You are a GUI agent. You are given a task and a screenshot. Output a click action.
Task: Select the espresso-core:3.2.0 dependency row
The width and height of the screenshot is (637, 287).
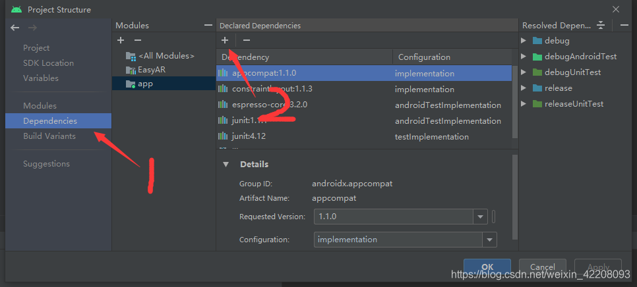tap(363, 105)
